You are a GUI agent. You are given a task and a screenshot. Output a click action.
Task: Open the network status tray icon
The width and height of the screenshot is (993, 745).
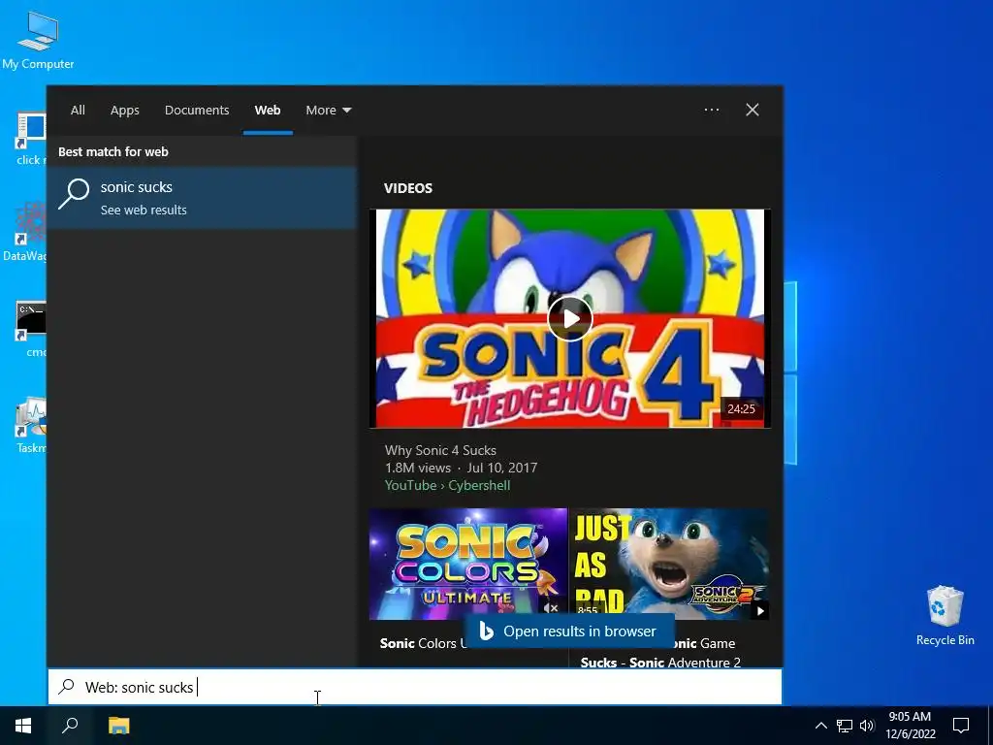[845, 726]
